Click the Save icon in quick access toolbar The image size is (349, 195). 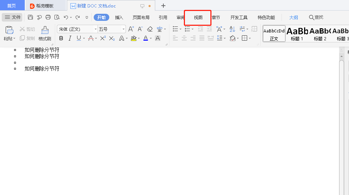tap(30, 17)
